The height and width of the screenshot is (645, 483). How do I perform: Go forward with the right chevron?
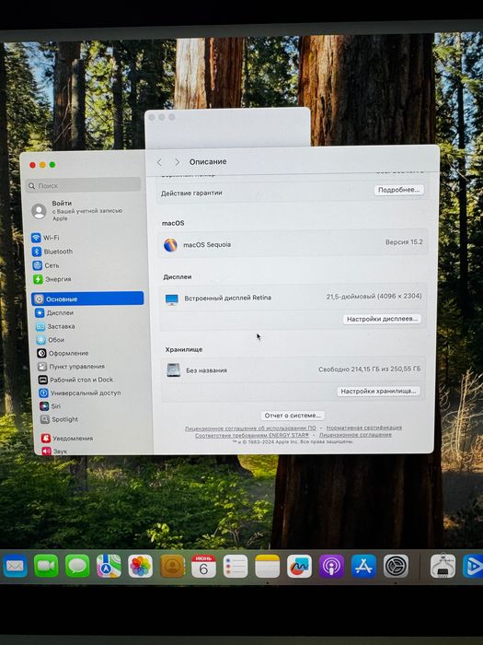177,162
